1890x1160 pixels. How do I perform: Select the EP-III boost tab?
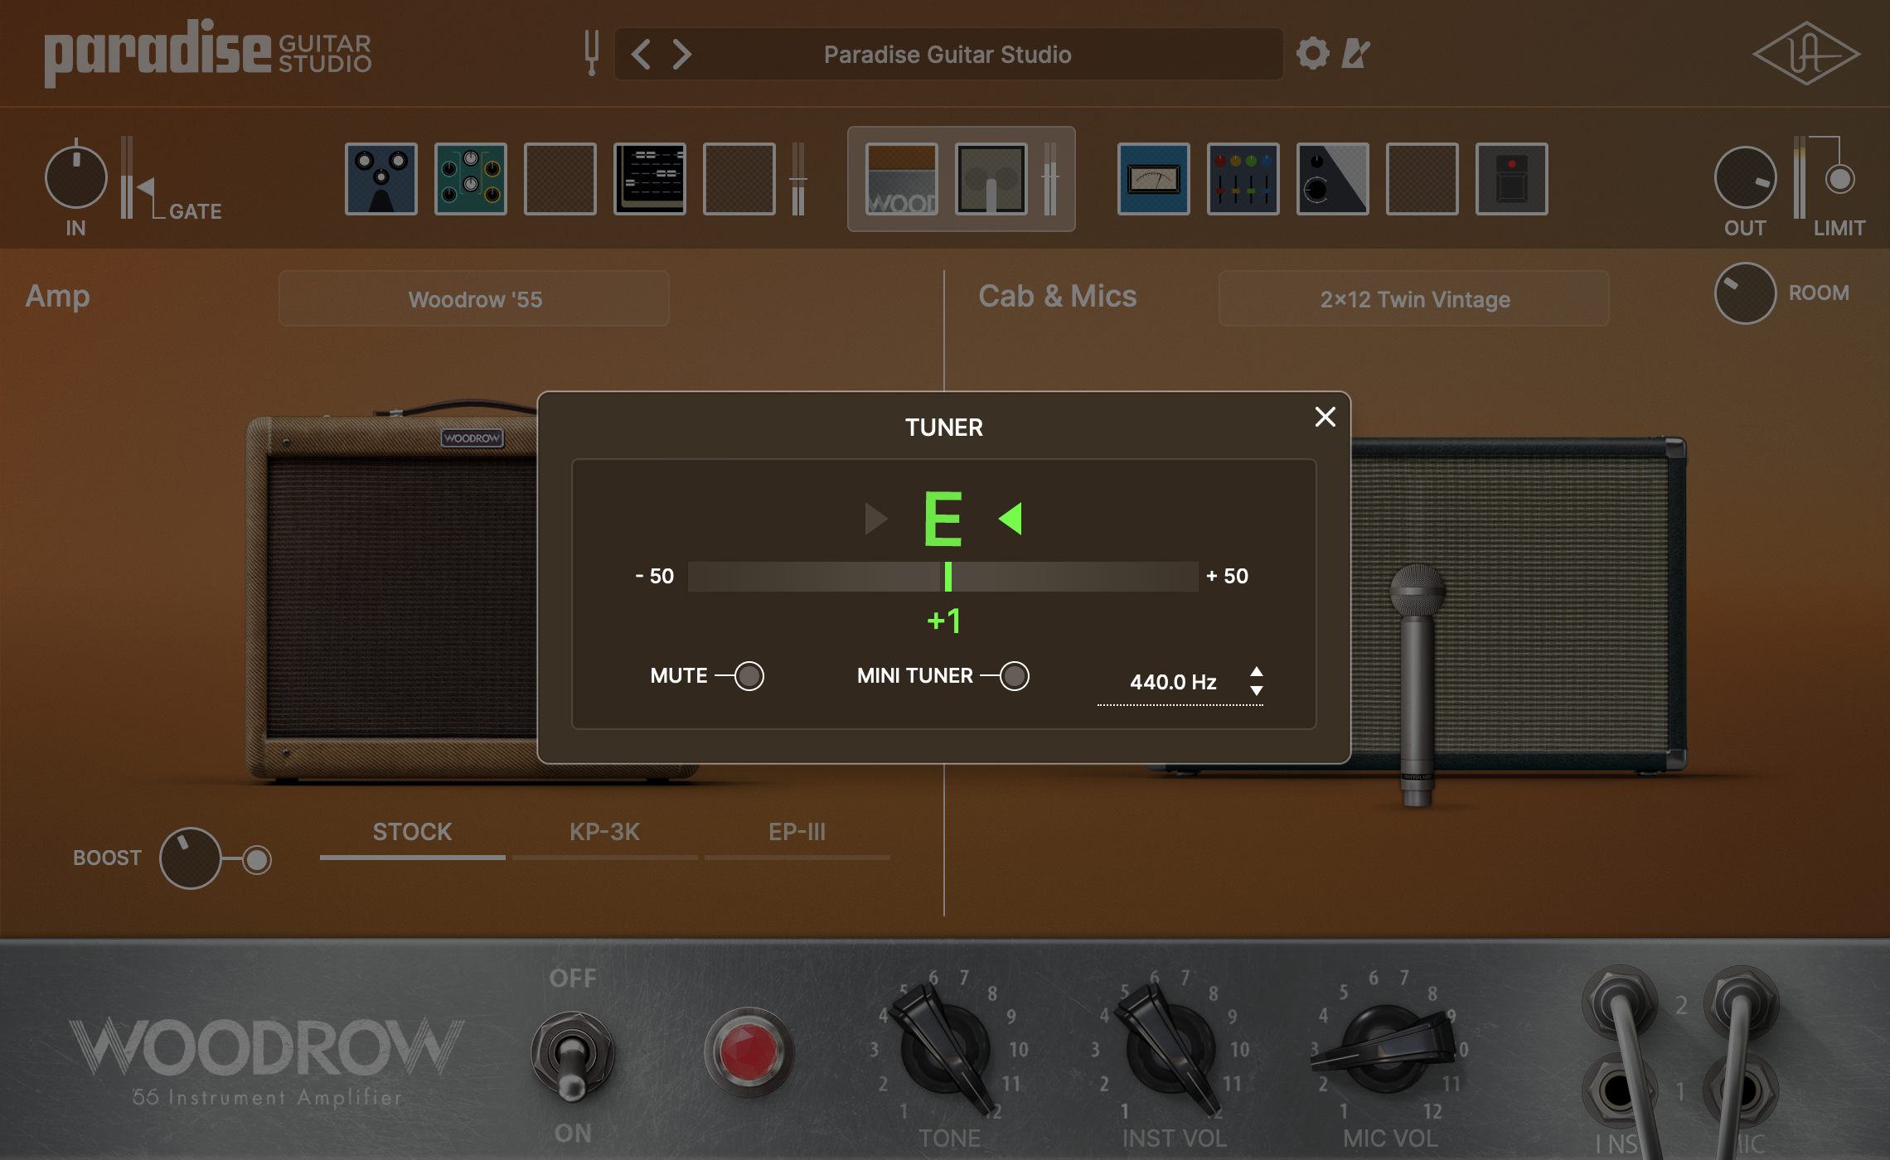[x=797, y=833]
